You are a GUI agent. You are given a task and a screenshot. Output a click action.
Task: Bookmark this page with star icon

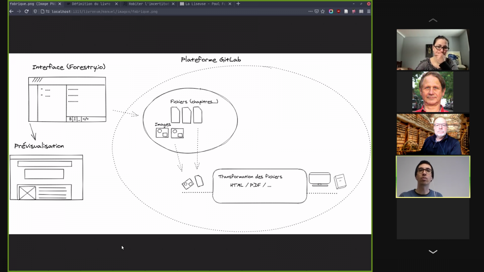[323, 12]
